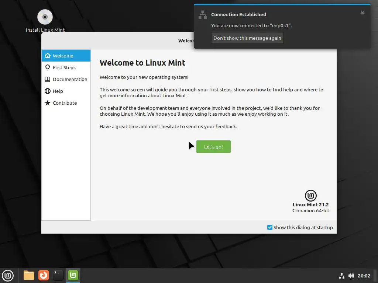Launch Firefox from the panel
Image resolution: width=378 pixels, height=283 pixels.
coord(44,275)
